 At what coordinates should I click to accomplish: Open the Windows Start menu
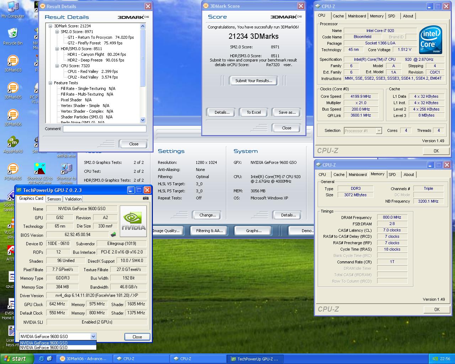click(x=17, y=359)
